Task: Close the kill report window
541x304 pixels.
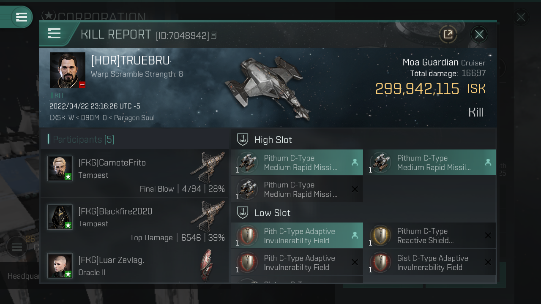Action: 479,34
